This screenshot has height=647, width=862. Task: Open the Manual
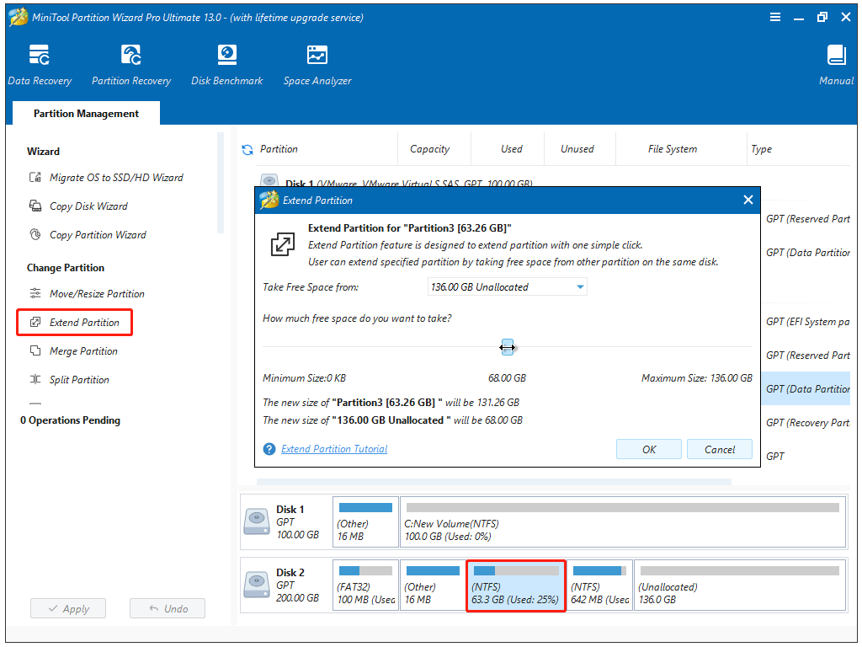(x=835, y=64)
